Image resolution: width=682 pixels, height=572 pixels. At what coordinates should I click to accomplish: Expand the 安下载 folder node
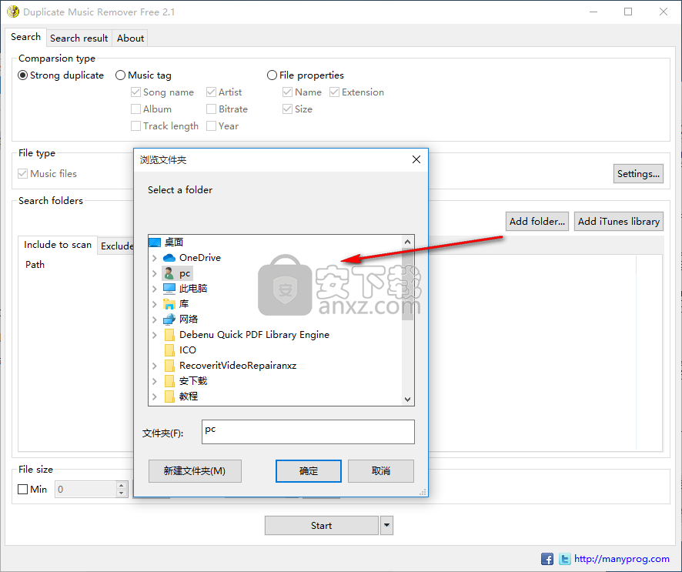pyautogui.click(x=155, y=381)
